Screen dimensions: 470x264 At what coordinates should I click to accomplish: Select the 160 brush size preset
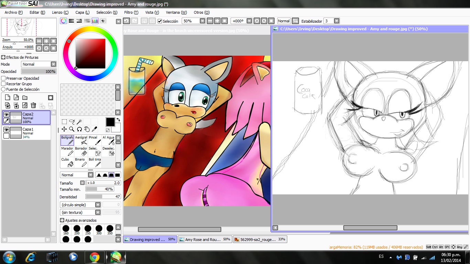[66, 230]
